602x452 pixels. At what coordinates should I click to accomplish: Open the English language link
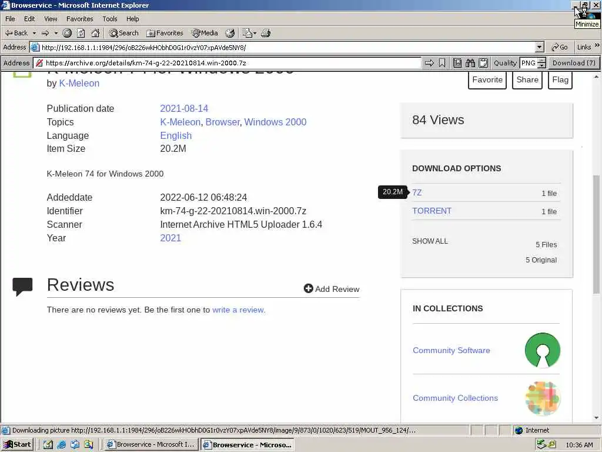coord(176,136)
